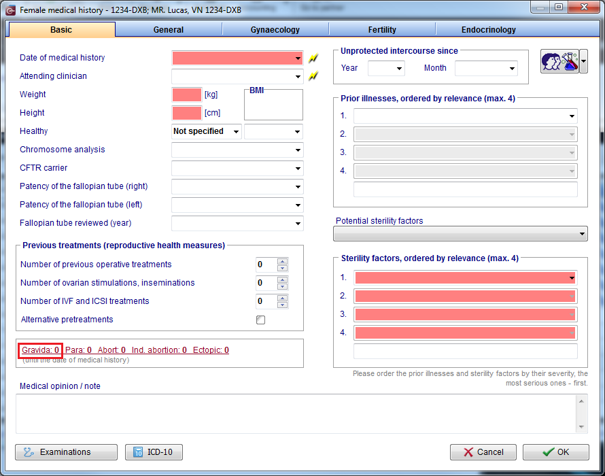Viewport: 605px width, 476px height.
Task: Expand Potential sterility factors dropdown
Action: 460,234
